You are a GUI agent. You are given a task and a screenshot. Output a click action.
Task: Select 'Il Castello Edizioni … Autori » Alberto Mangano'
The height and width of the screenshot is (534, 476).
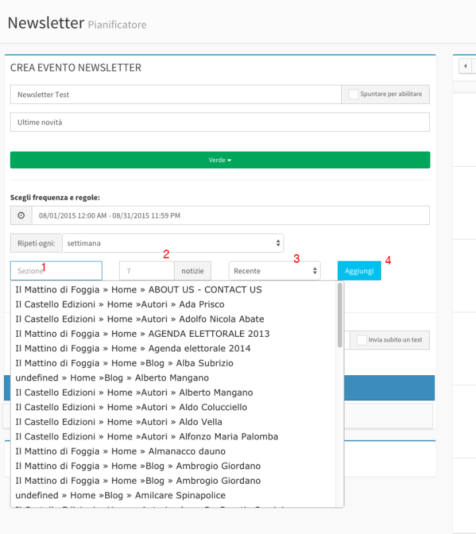click(x=173, y=392)
